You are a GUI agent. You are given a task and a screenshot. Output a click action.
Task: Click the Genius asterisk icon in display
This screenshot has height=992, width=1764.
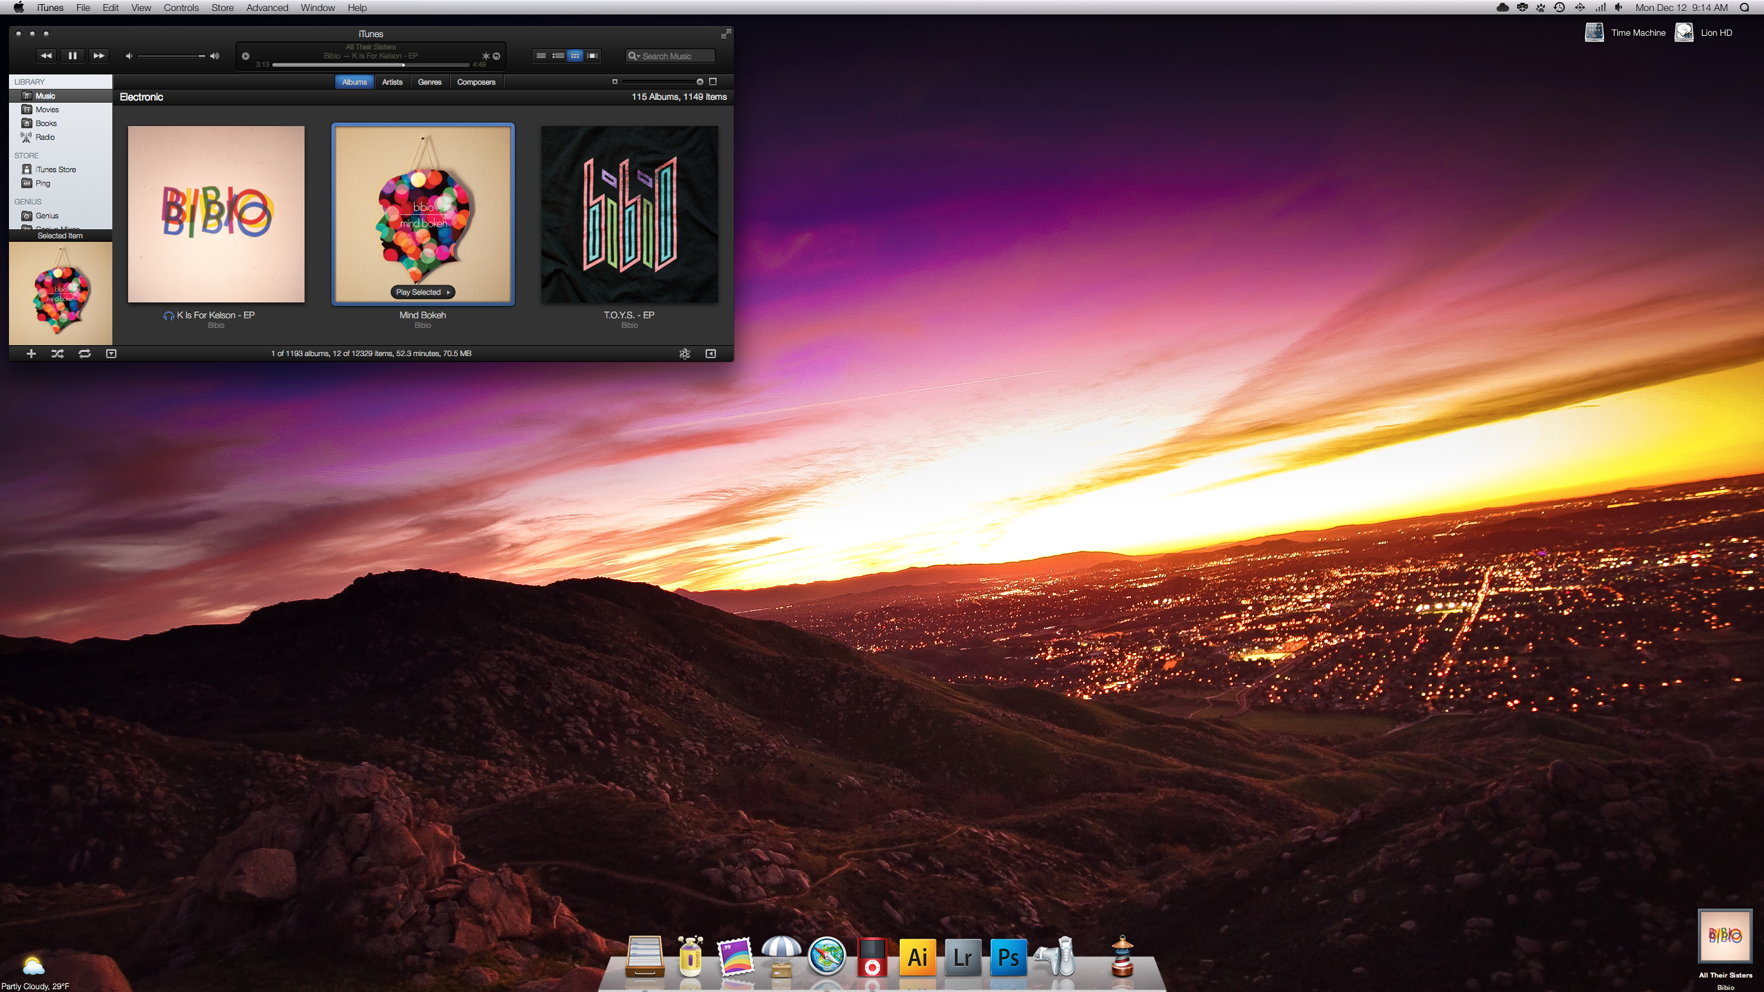(x=485, y=56)
